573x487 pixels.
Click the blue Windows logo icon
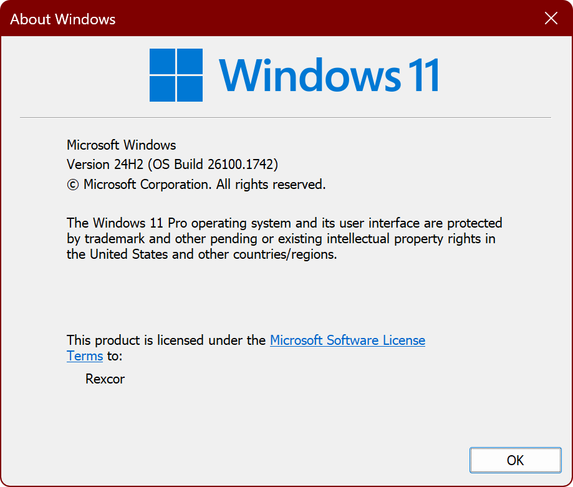(176, 75)
